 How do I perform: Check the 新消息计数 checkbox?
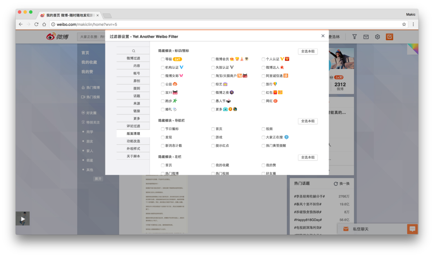[162, 145]
